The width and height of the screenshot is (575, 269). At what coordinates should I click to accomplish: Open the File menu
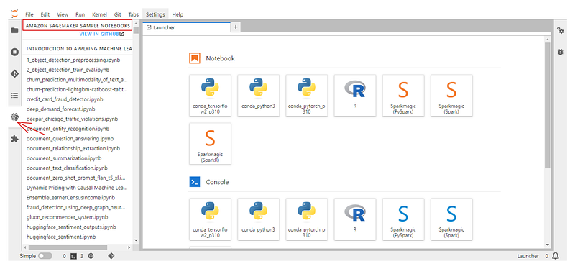[29, 14]
